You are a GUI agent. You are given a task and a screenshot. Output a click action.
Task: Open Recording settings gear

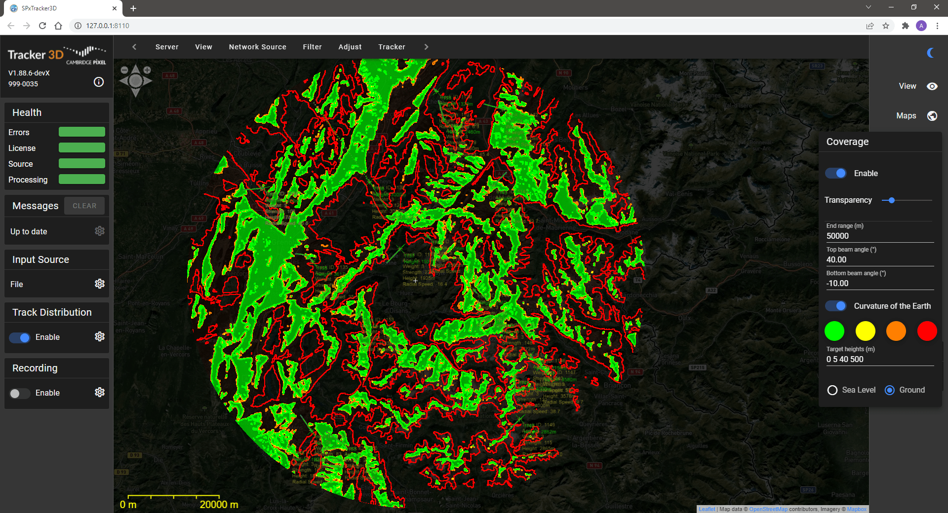(100, 392)
